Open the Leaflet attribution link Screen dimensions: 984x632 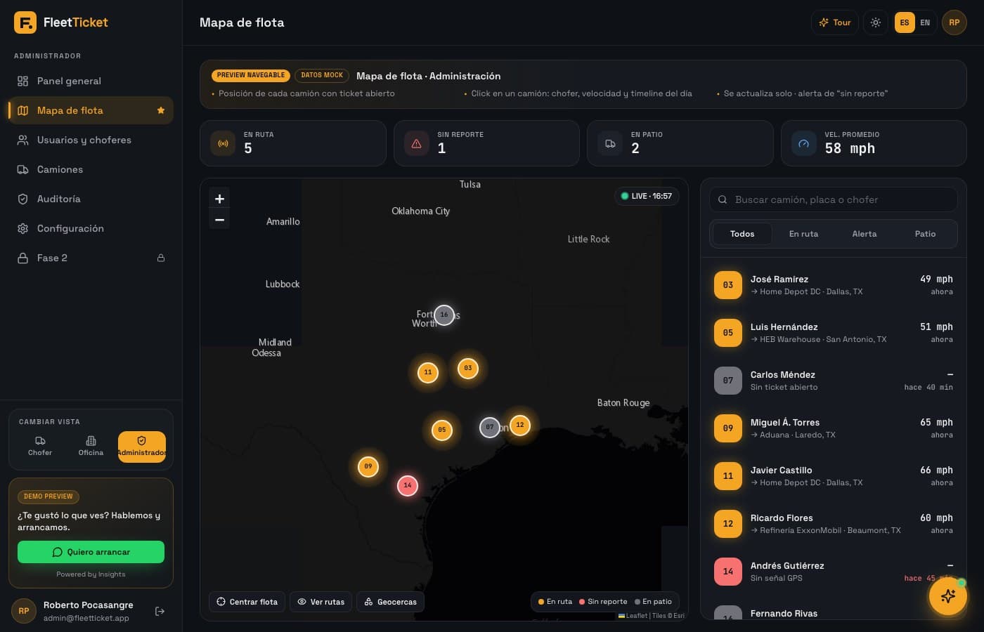point(637,616)
